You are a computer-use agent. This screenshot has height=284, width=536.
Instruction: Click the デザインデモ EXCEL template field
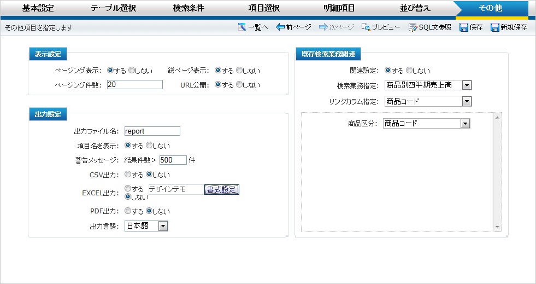(x=176, y=189)
